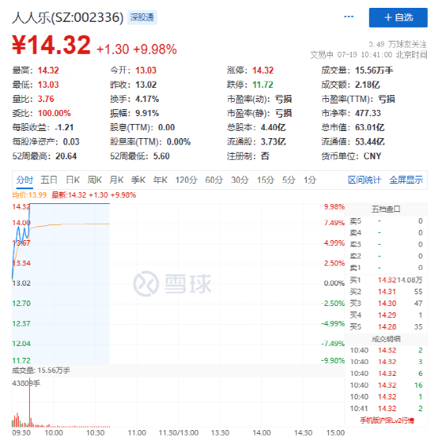Click the 卖5 order row
Screen dimensions: 434x441
(386, 221)
